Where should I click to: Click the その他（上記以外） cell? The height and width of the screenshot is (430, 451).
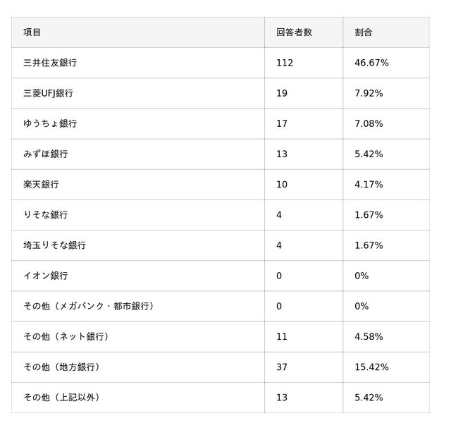point(61,398)
